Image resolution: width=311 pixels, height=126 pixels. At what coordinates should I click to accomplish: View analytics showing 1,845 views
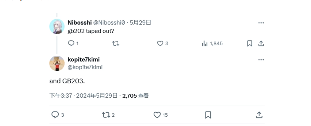click(x=212, y=43)
